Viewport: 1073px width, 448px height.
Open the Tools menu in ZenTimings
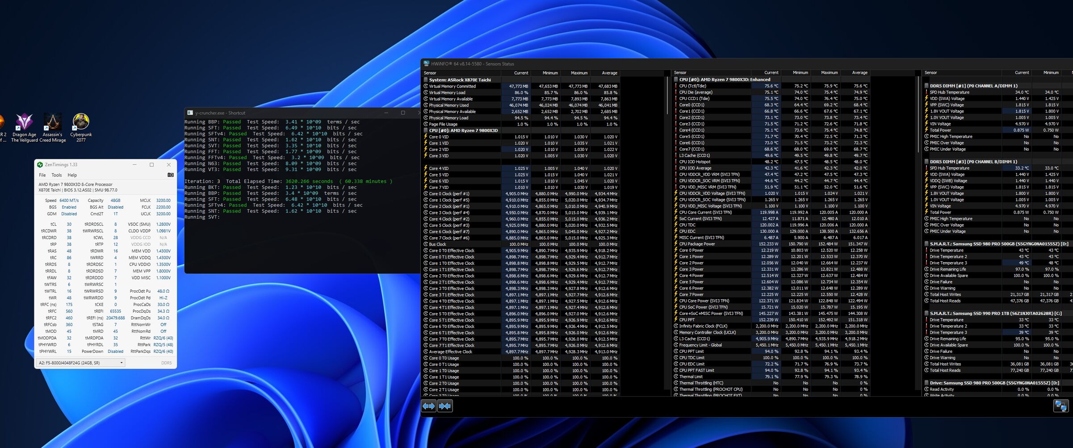[57, 175]
